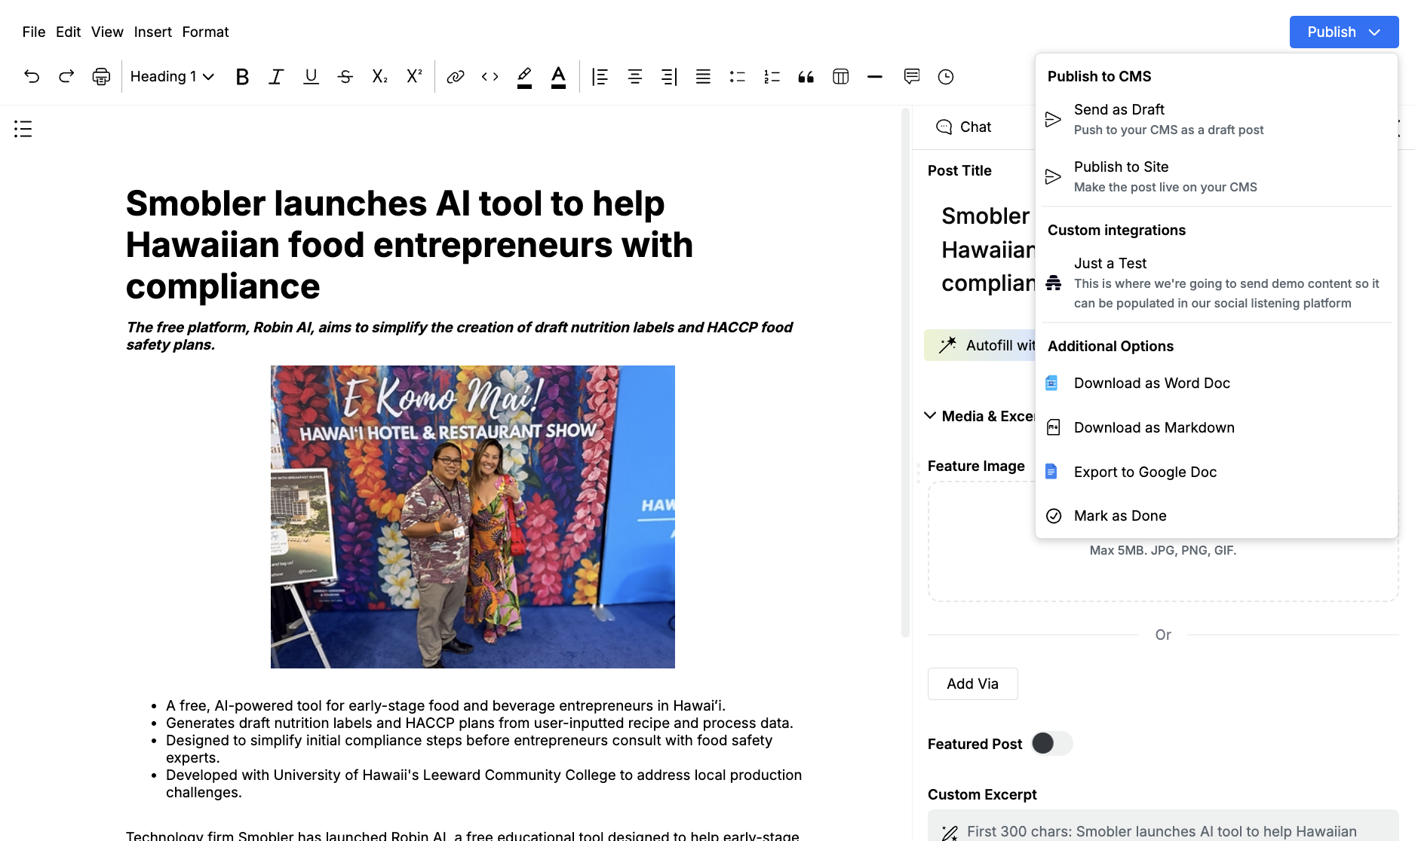Align text left
Screen dimensions: 1415x841
pos(600,76)
